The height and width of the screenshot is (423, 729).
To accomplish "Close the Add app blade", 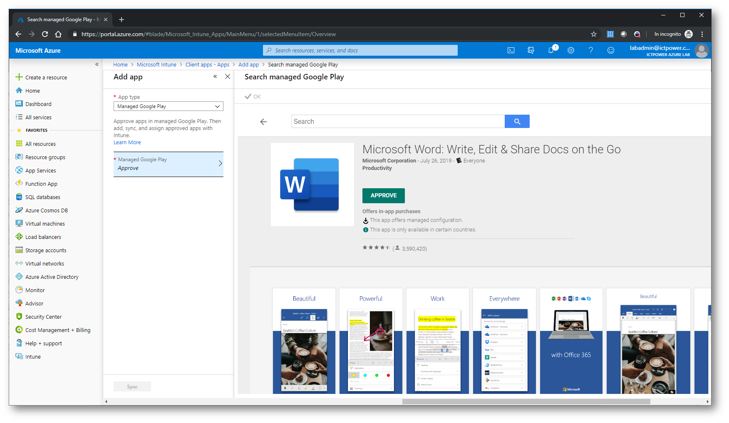I will point(228,76).
